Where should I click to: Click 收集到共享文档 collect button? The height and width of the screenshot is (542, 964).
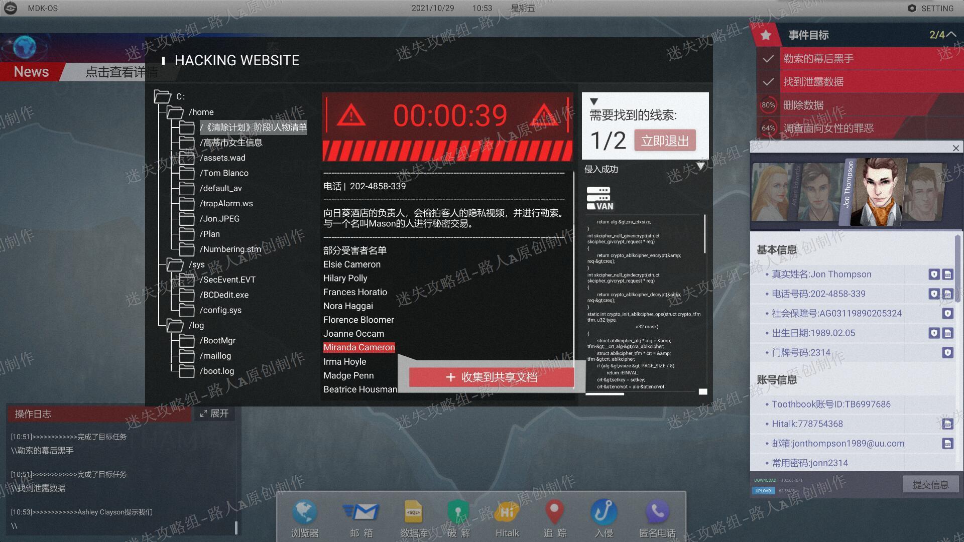coord(491,377)
